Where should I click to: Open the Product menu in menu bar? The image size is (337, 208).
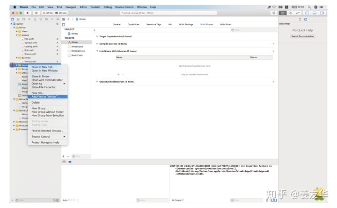(95, 7)
